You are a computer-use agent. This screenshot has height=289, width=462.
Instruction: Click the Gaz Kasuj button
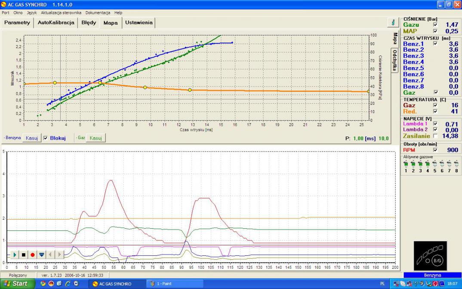click(95, 138)
